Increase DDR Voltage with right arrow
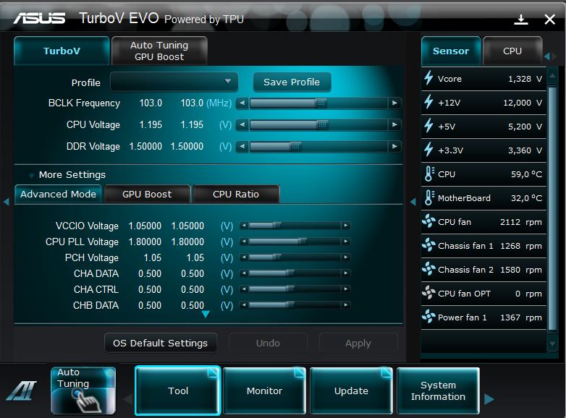The image size is (566, 418). 394,146
